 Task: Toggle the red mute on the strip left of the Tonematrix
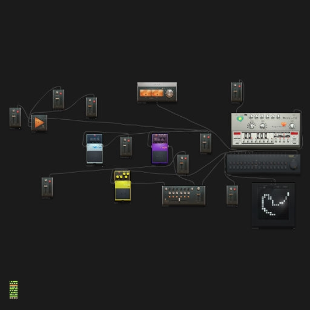click(235, 189)
